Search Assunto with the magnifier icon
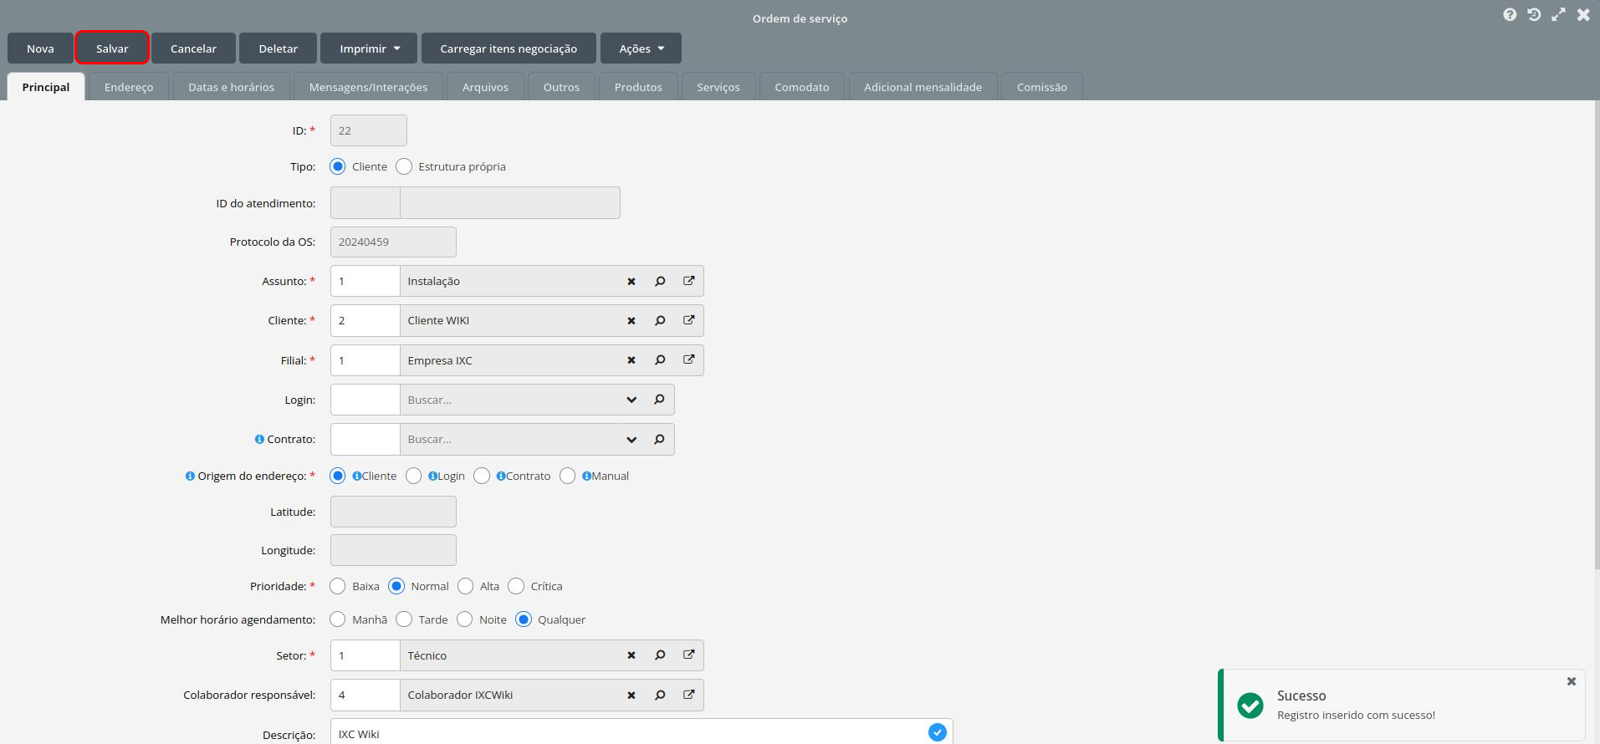 click(660, 281)
